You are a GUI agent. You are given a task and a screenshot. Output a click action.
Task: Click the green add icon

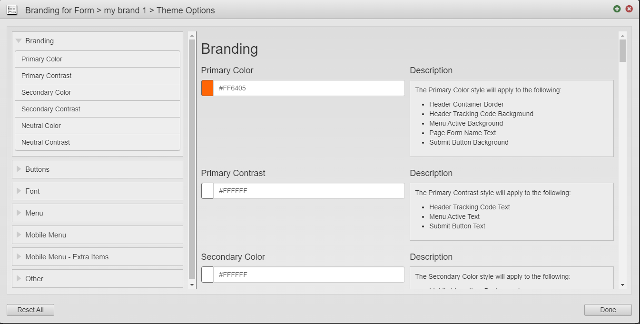(617, 9)
